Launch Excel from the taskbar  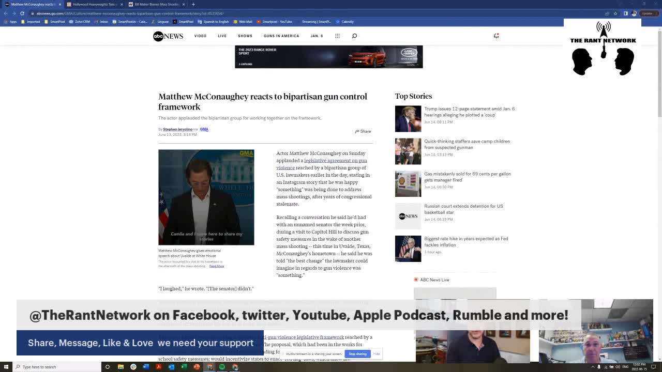pos(184,367)
